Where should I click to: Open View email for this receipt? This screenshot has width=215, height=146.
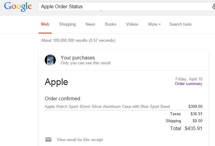pyautogui.click(x=80, y=140)
